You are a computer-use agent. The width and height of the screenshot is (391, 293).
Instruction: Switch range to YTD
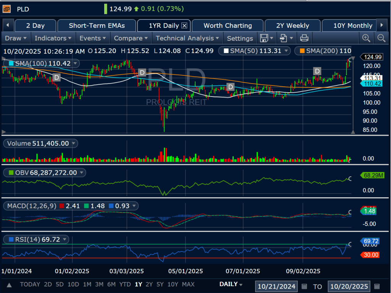point(124,284)
